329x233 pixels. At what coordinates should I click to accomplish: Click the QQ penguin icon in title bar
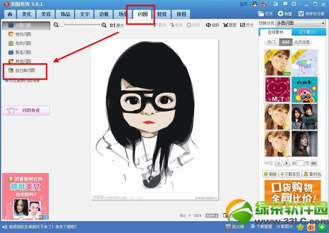coord(254,4)
